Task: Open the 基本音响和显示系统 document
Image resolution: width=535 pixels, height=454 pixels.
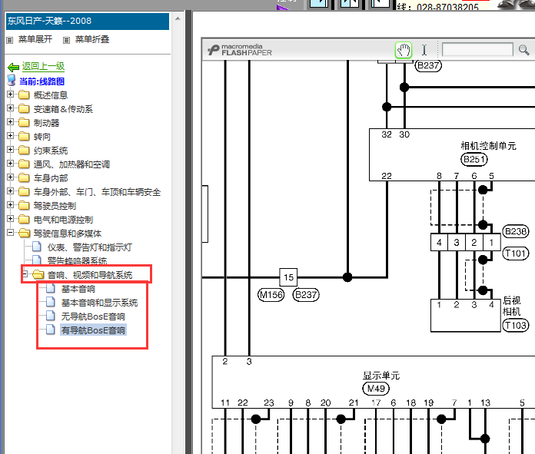Action: pos(99,303)
